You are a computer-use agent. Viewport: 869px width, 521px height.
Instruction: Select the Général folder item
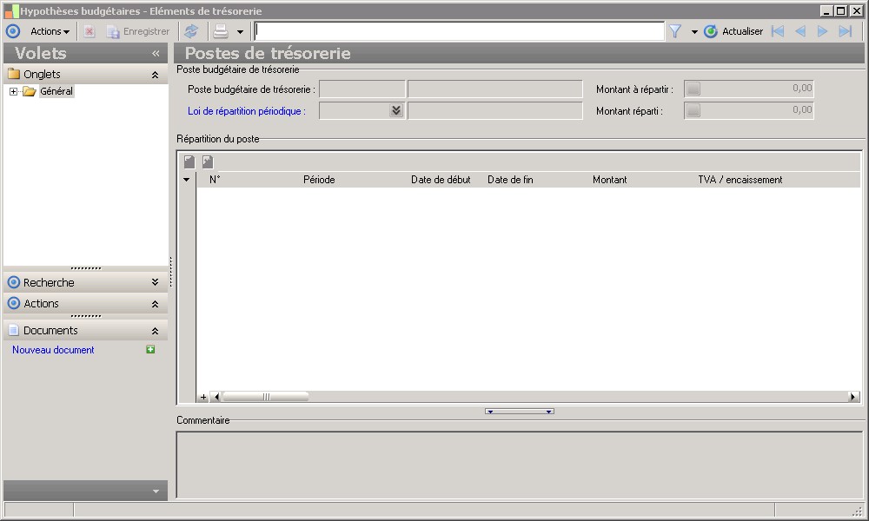pos(56,91)
